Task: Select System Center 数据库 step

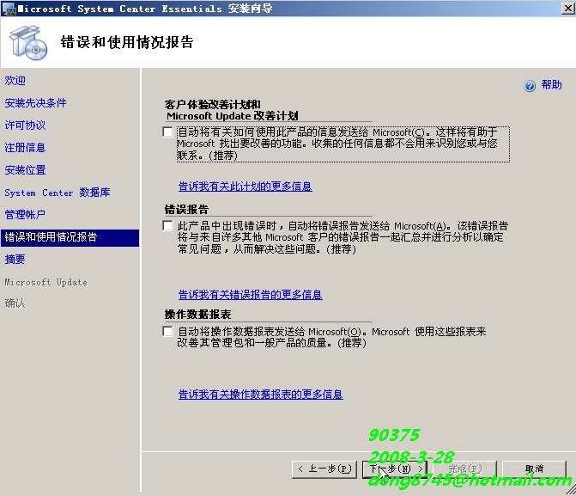Action: click(58, 193)
